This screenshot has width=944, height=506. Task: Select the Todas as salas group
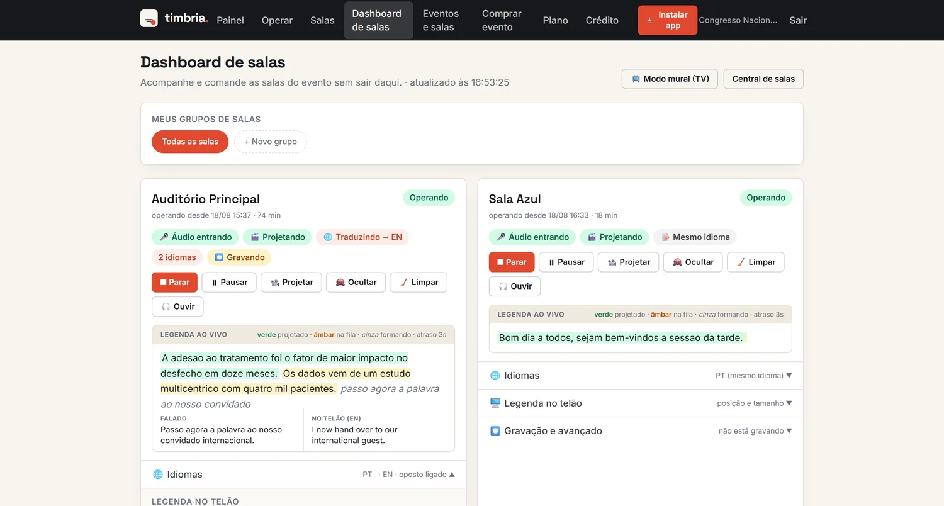[190, 142]
